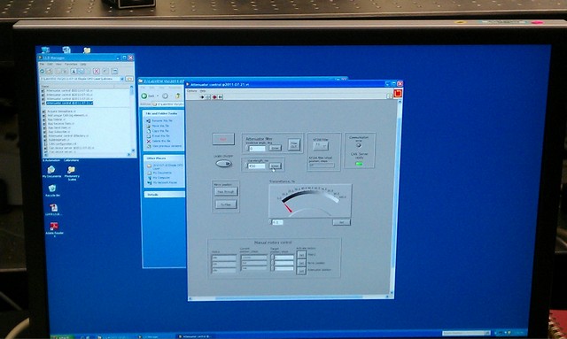
Task: Toggle the Laser ON/OFF switch
Action: coord(224,164)
